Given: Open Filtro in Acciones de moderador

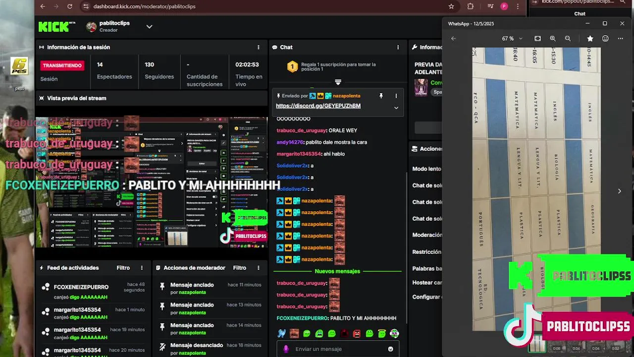Looking at the screenshot, I should (x=240, y=268).
